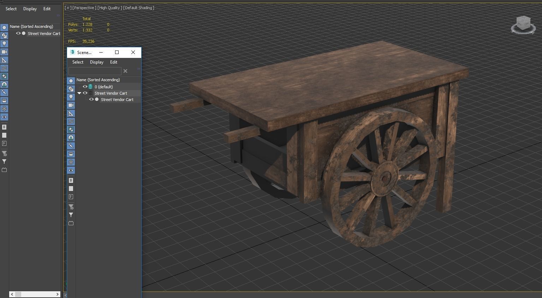Toggle Display Object XRefs in the floating Scene window

point(71,138)
